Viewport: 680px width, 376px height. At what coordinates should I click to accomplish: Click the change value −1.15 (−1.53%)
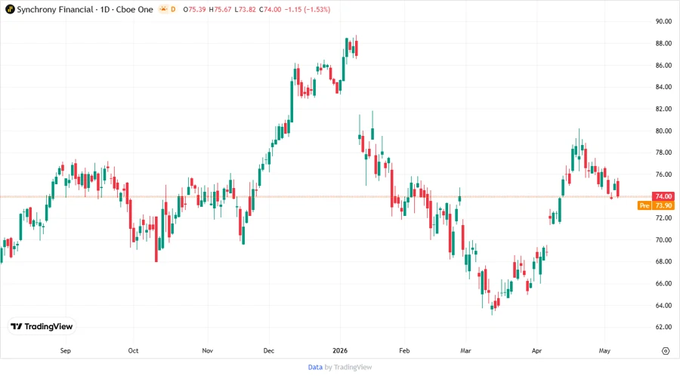pyautogui.click(x=308, y=9)
